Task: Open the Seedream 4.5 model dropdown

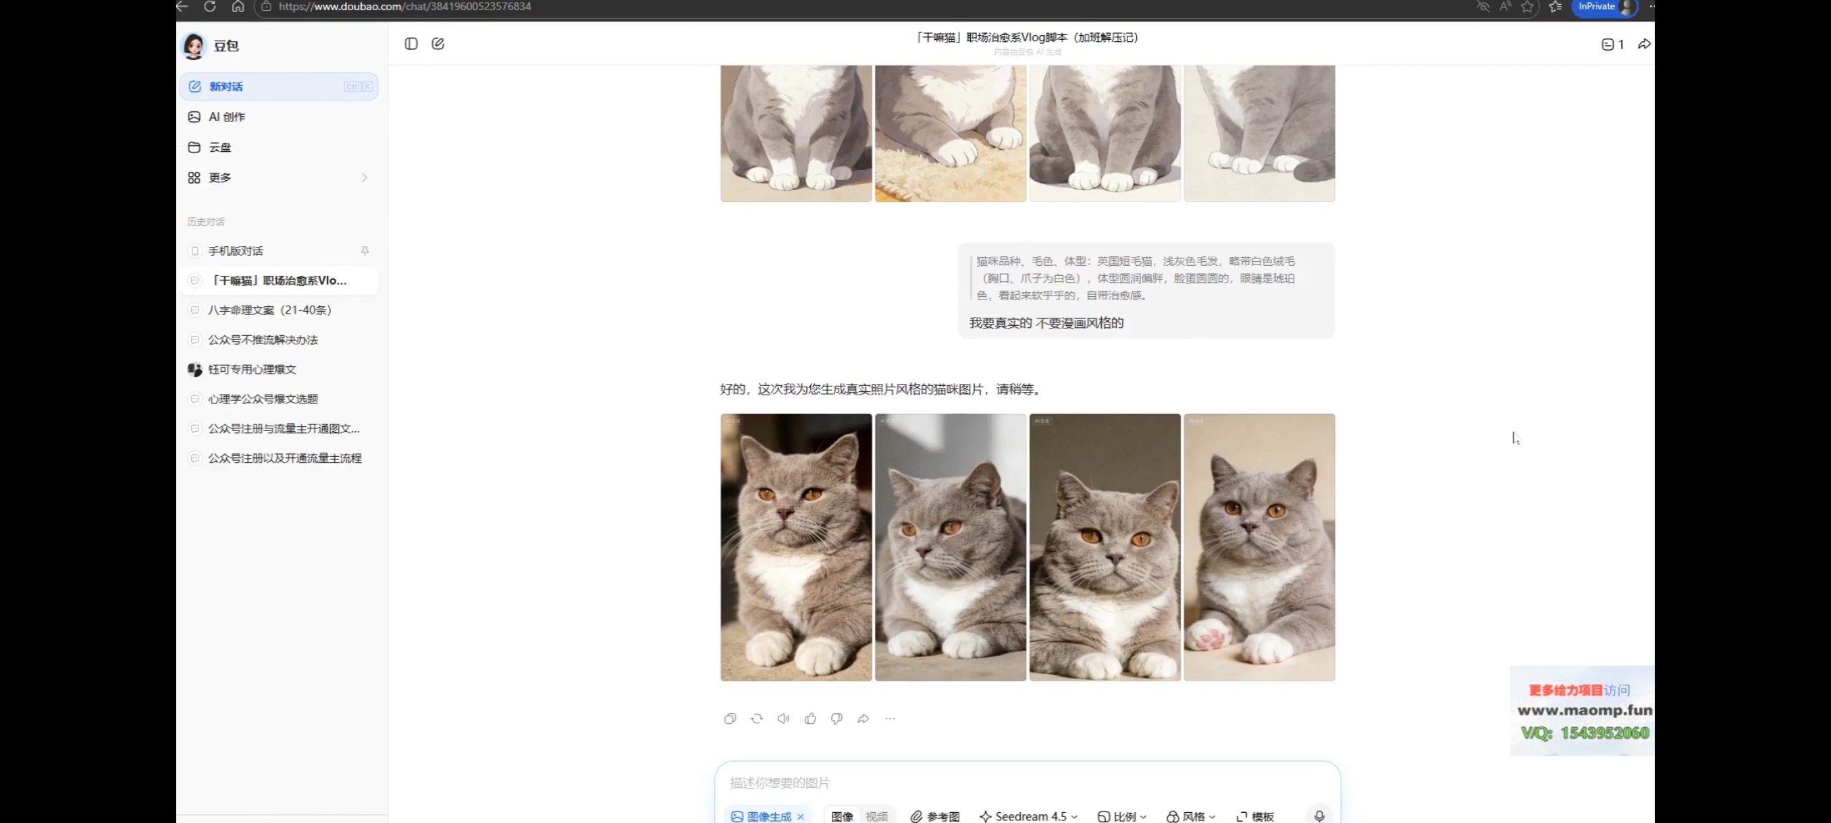Action: pyautogui.click(x=1028, y=817)
